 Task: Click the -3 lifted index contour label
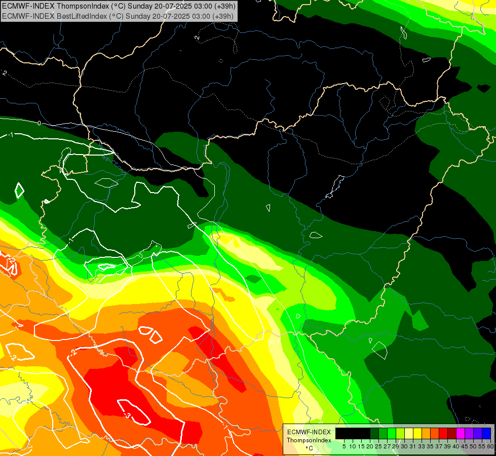coord(127,415)
